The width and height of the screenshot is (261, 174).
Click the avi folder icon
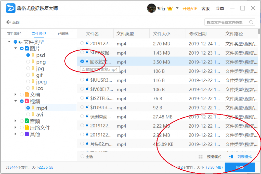tap(33, 114)
